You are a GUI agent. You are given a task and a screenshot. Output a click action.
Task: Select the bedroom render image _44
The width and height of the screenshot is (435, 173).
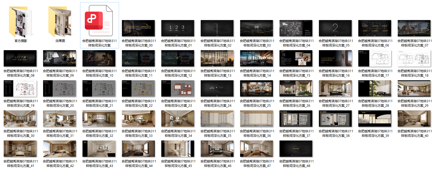pos(138,149)
